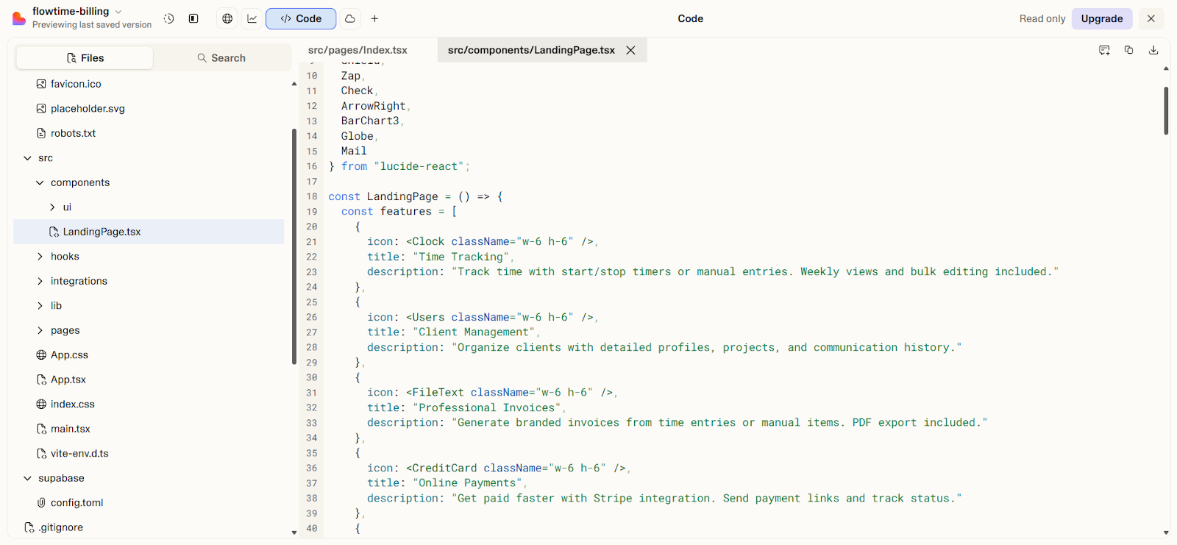This screenshot has width=1177, height=545.
Task: Select the src/components/LandingPage.tsx editor tab
Action: [x=531, y=50]
